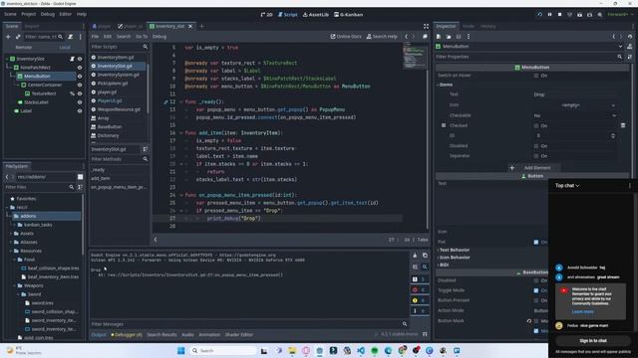Toggle visibility of the MenuButton node
This screenshot has height=358, width=638.
80,77
